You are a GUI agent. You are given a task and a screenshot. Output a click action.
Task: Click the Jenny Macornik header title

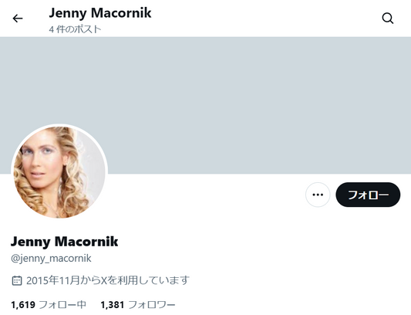click(x=100, y=13)
